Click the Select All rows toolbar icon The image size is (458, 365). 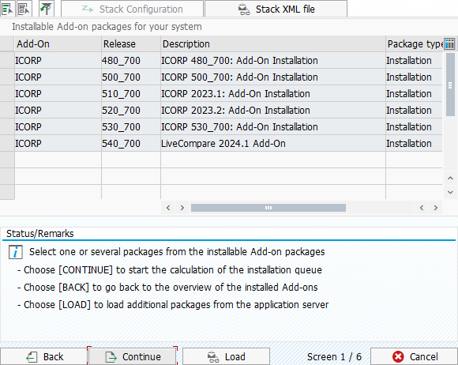7,9
